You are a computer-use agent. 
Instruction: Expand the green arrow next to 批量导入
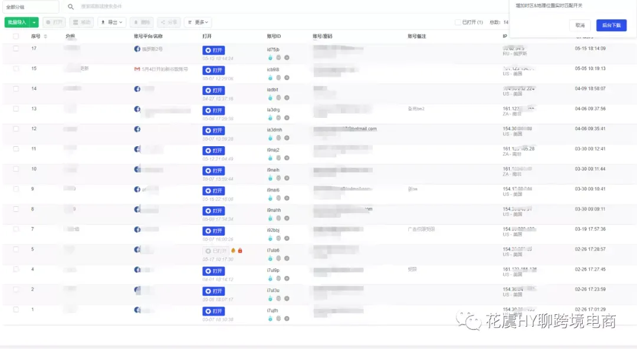pos(34,22)
